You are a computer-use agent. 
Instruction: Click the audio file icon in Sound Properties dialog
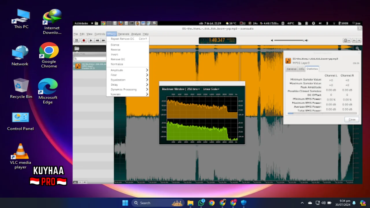pos(288,61)
